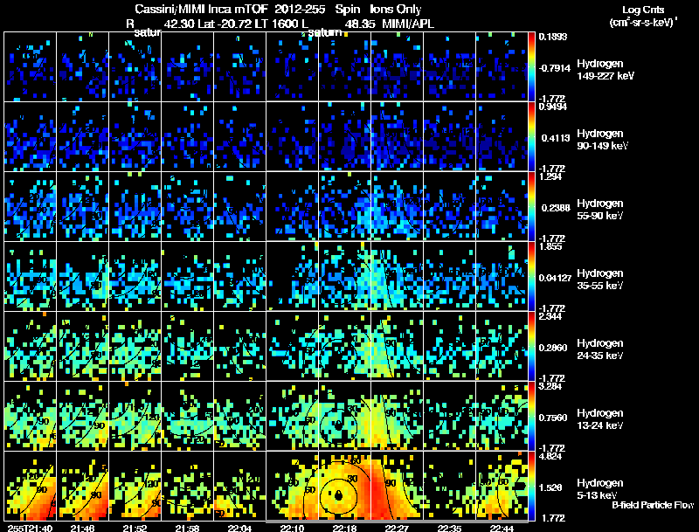Click the title text 'Cassini/MIMI Inca mTOF'

coord(201,9)
